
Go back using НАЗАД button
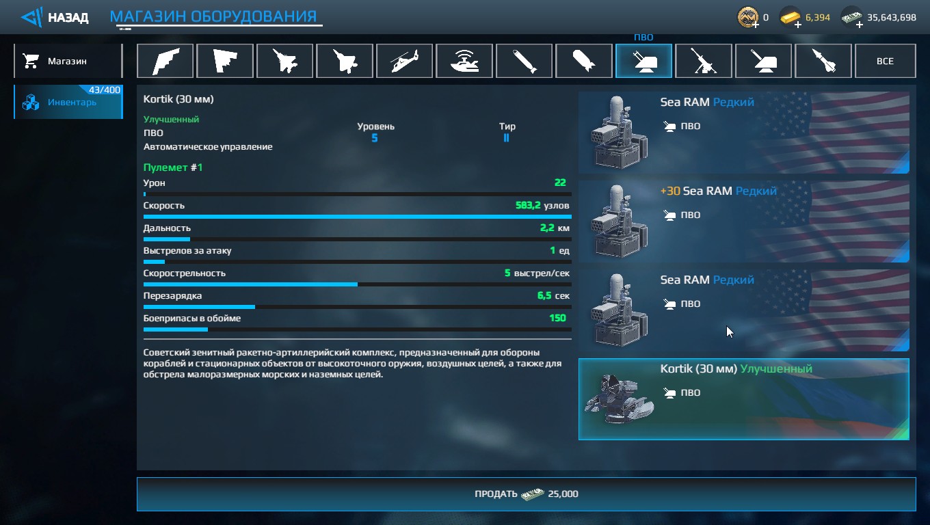(x=54, y=17)
